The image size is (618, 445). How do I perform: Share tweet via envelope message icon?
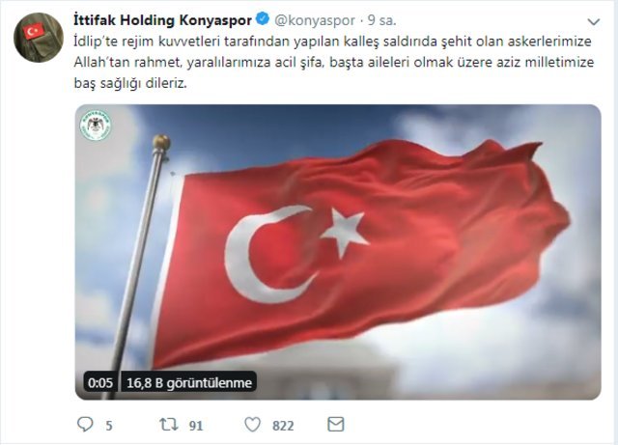336,425
